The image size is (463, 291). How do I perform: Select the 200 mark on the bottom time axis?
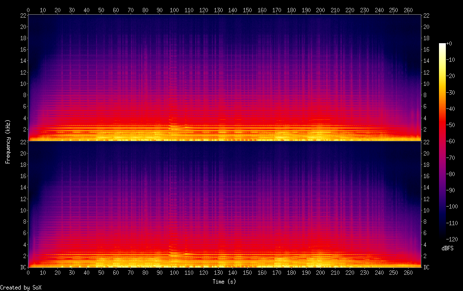pos(320,272)
